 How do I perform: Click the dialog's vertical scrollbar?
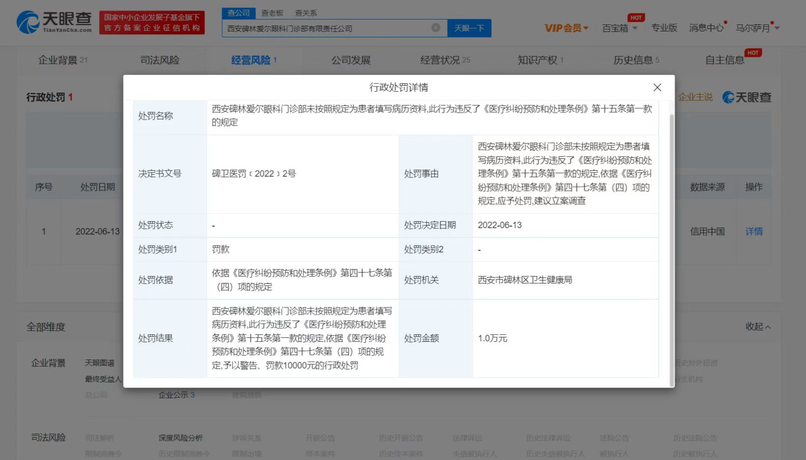point(672,245)
